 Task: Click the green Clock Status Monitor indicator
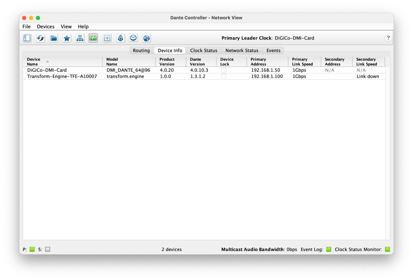point(388,249)
